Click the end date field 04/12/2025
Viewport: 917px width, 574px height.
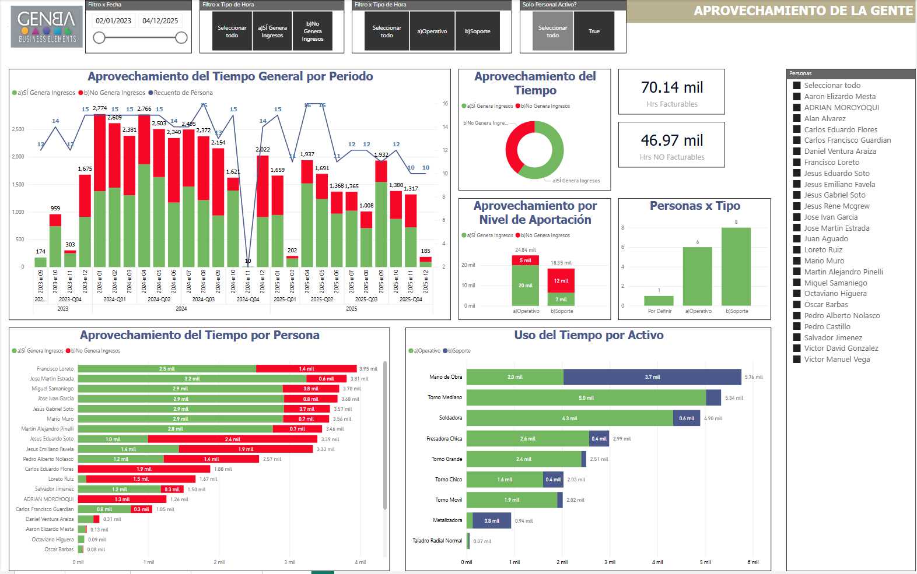pos(160,21)
